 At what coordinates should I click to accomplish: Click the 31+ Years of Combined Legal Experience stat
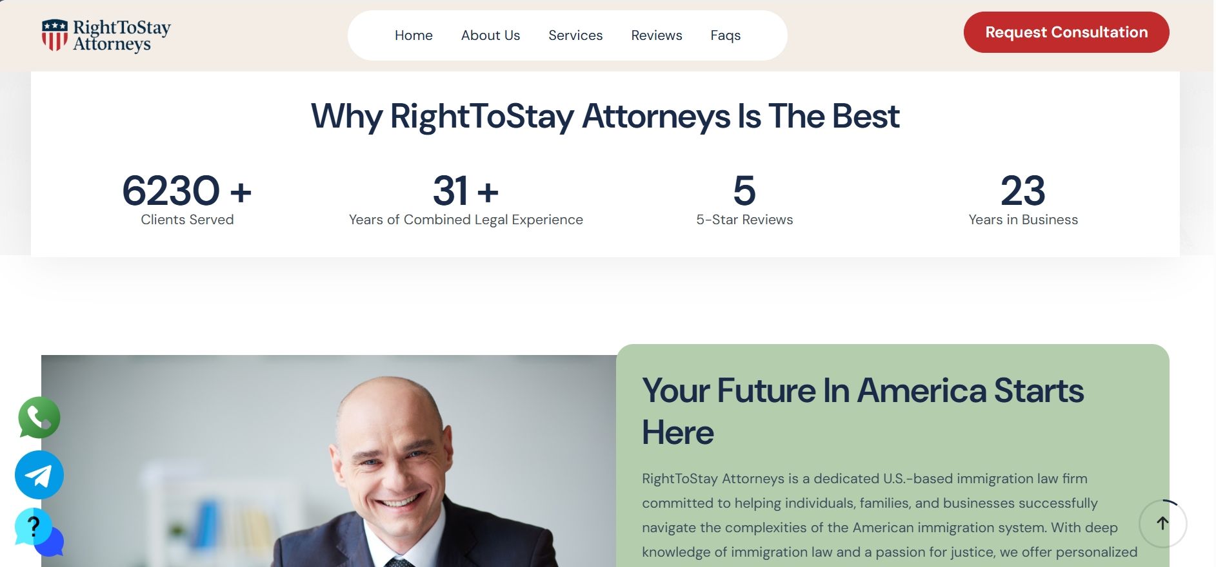466,199
